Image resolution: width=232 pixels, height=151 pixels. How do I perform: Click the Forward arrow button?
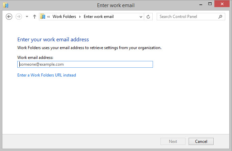[19, 17]
